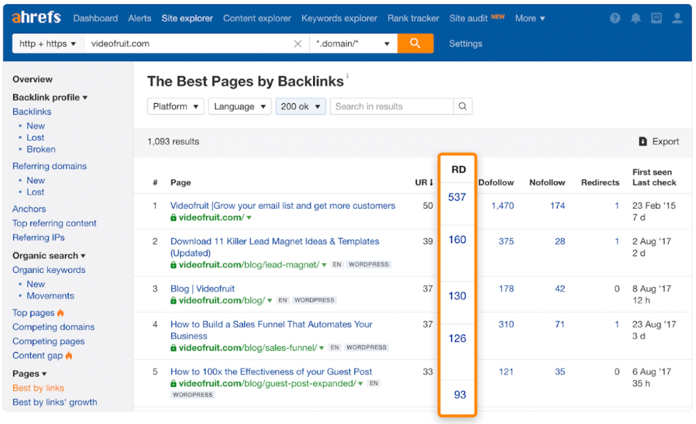Open the messages icon in header
Viewport: 696px width, 424px height.
pos(656,18)
